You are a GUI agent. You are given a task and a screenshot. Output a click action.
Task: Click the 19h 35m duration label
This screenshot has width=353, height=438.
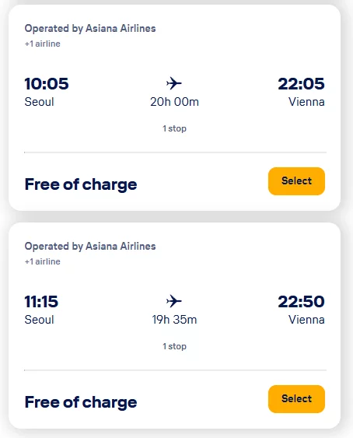click(x=174, y=320)
